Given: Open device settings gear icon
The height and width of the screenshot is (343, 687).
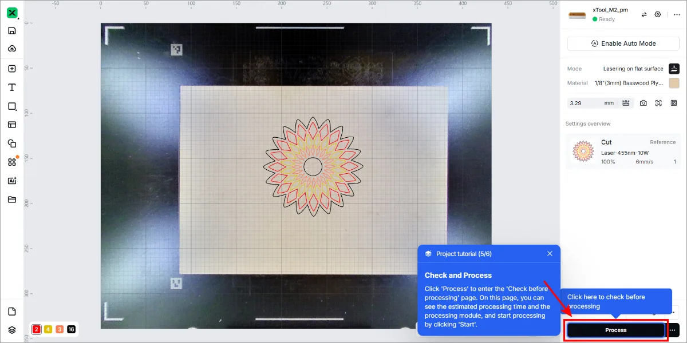Looking at the screenshot, I should (x=657, y=14).
